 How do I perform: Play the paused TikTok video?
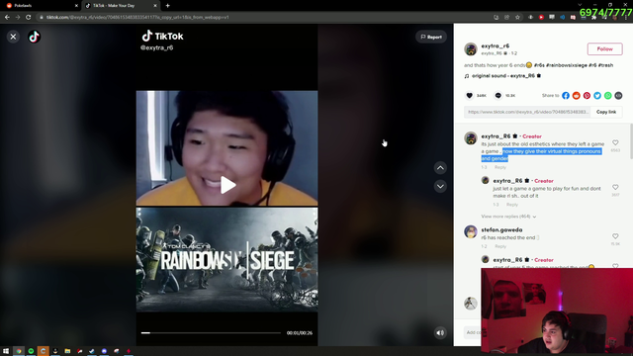point(228,185)
